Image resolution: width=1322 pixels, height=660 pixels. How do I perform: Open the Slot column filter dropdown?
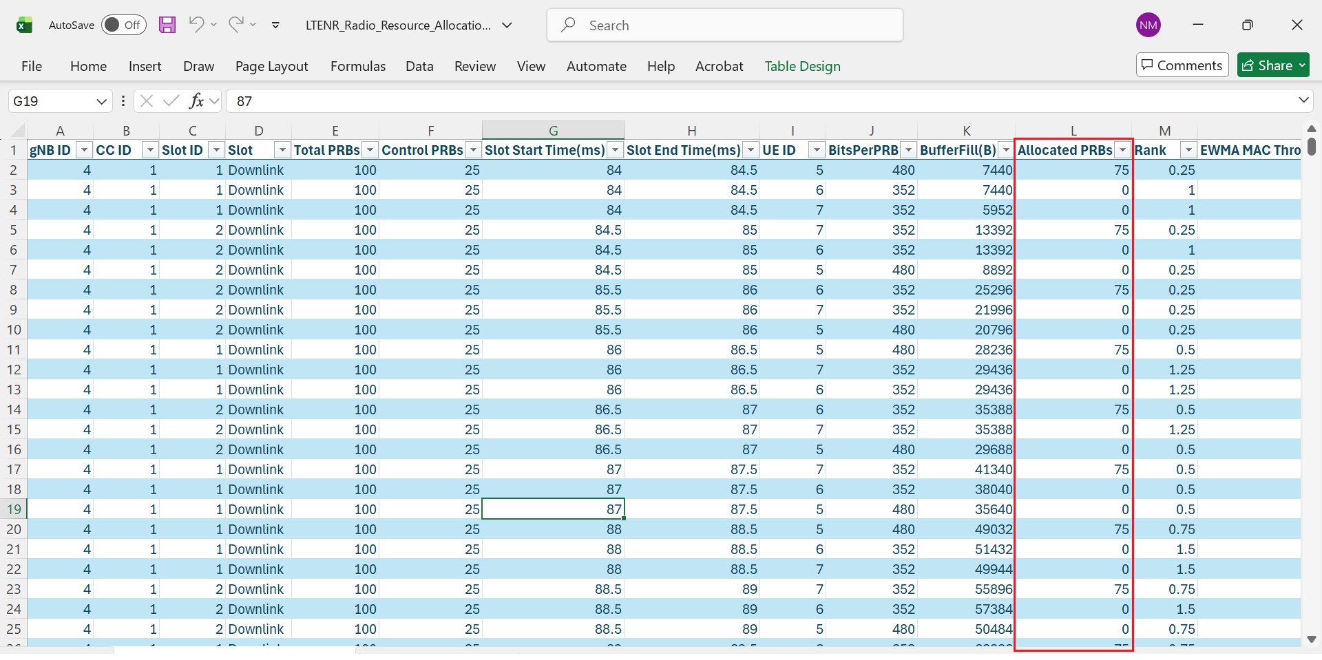282,149
